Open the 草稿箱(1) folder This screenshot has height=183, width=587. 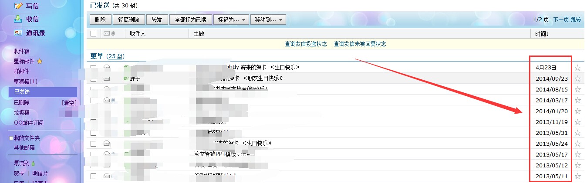(x=25, y=82)
